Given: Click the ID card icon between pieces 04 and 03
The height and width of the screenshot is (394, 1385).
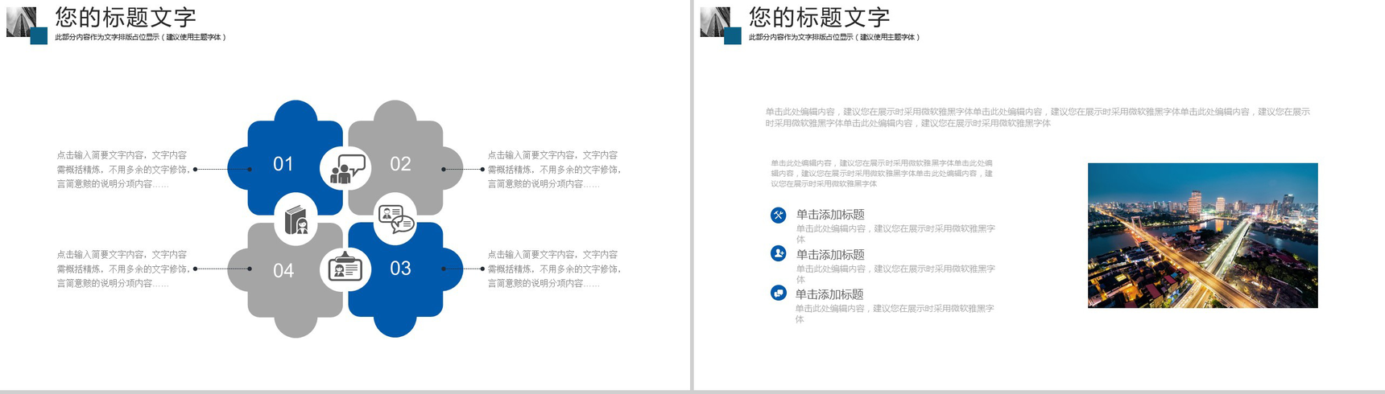Looking at the screenshot, I should (x=345, y=267).
